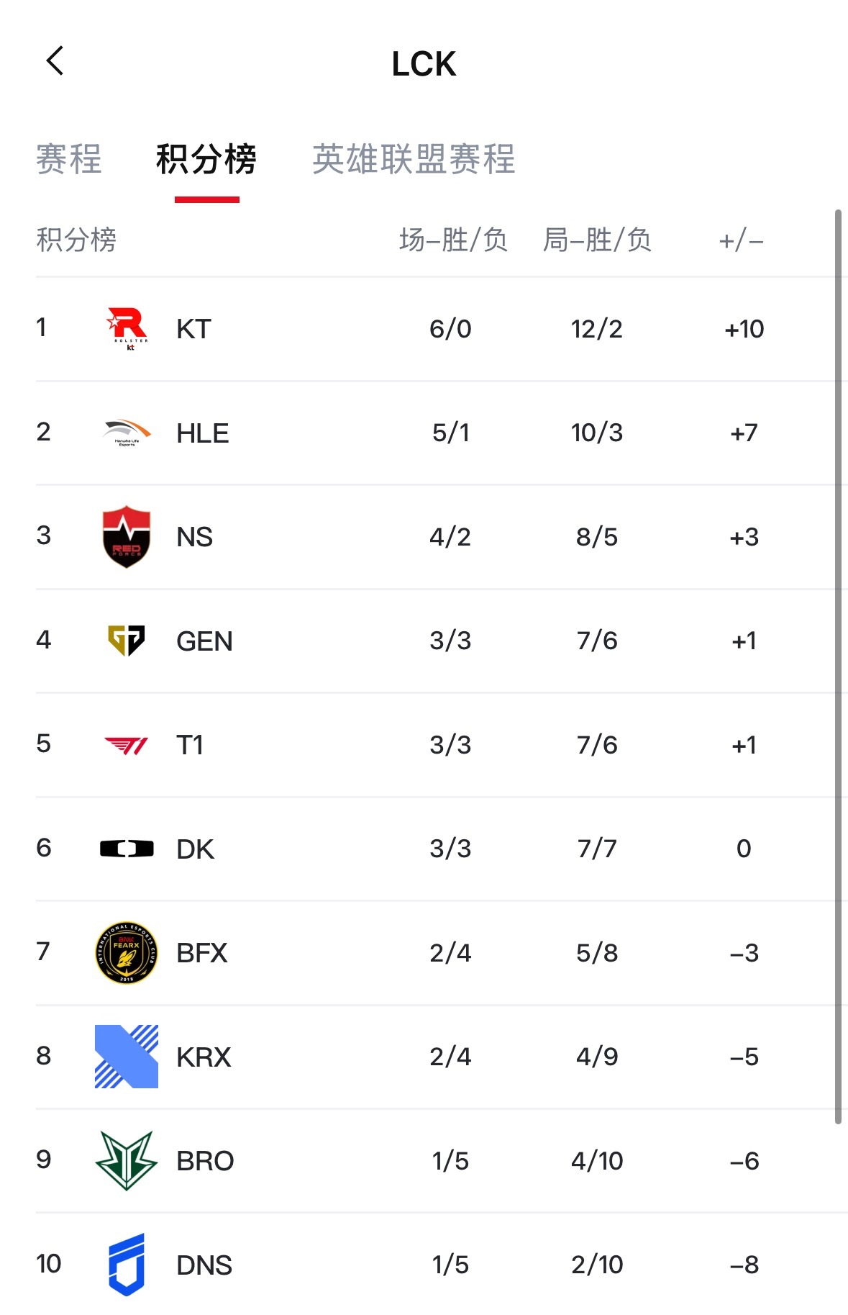This screenshot has height=1315, width=848.
Task: Tap the DK team logo
Action: tap(127, 849)
